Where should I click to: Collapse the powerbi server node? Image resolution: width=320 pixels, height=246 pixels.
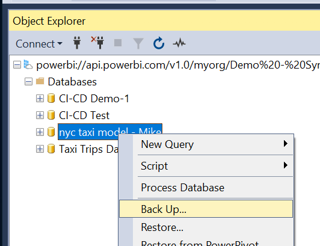(17, 65)
